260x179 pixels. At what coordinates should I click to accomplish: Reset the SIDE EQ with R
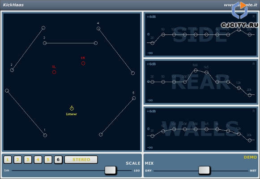[254, 17]
